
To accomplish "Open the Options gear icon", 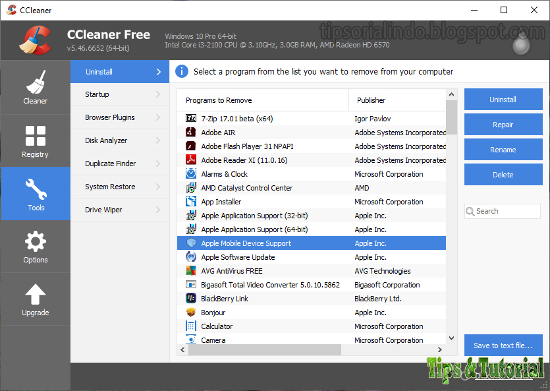I will click(36, 241).
